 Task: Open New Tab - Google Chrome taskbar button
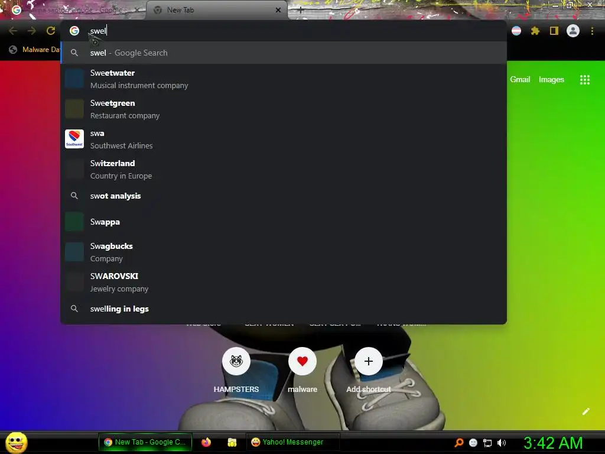tap(145, 442)
